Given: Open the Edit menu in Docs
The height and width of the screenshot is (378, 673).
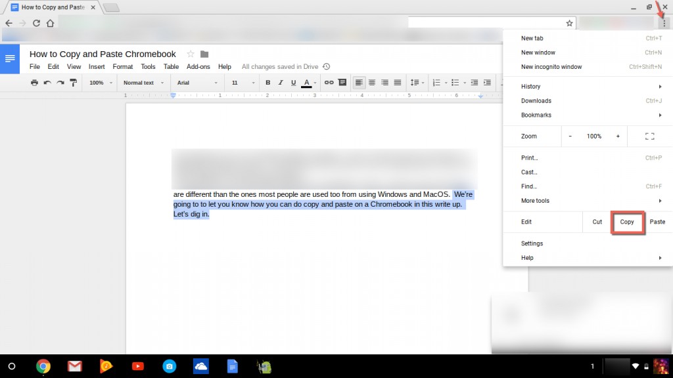Looking at the screenshot, I should tap(53, 66).
